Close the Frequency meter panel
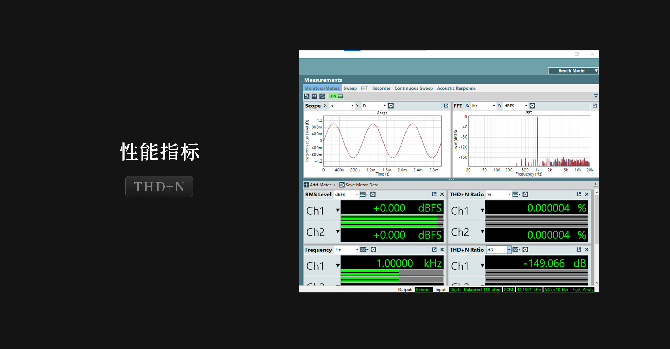The image size is (670, 349). [442, 250]
